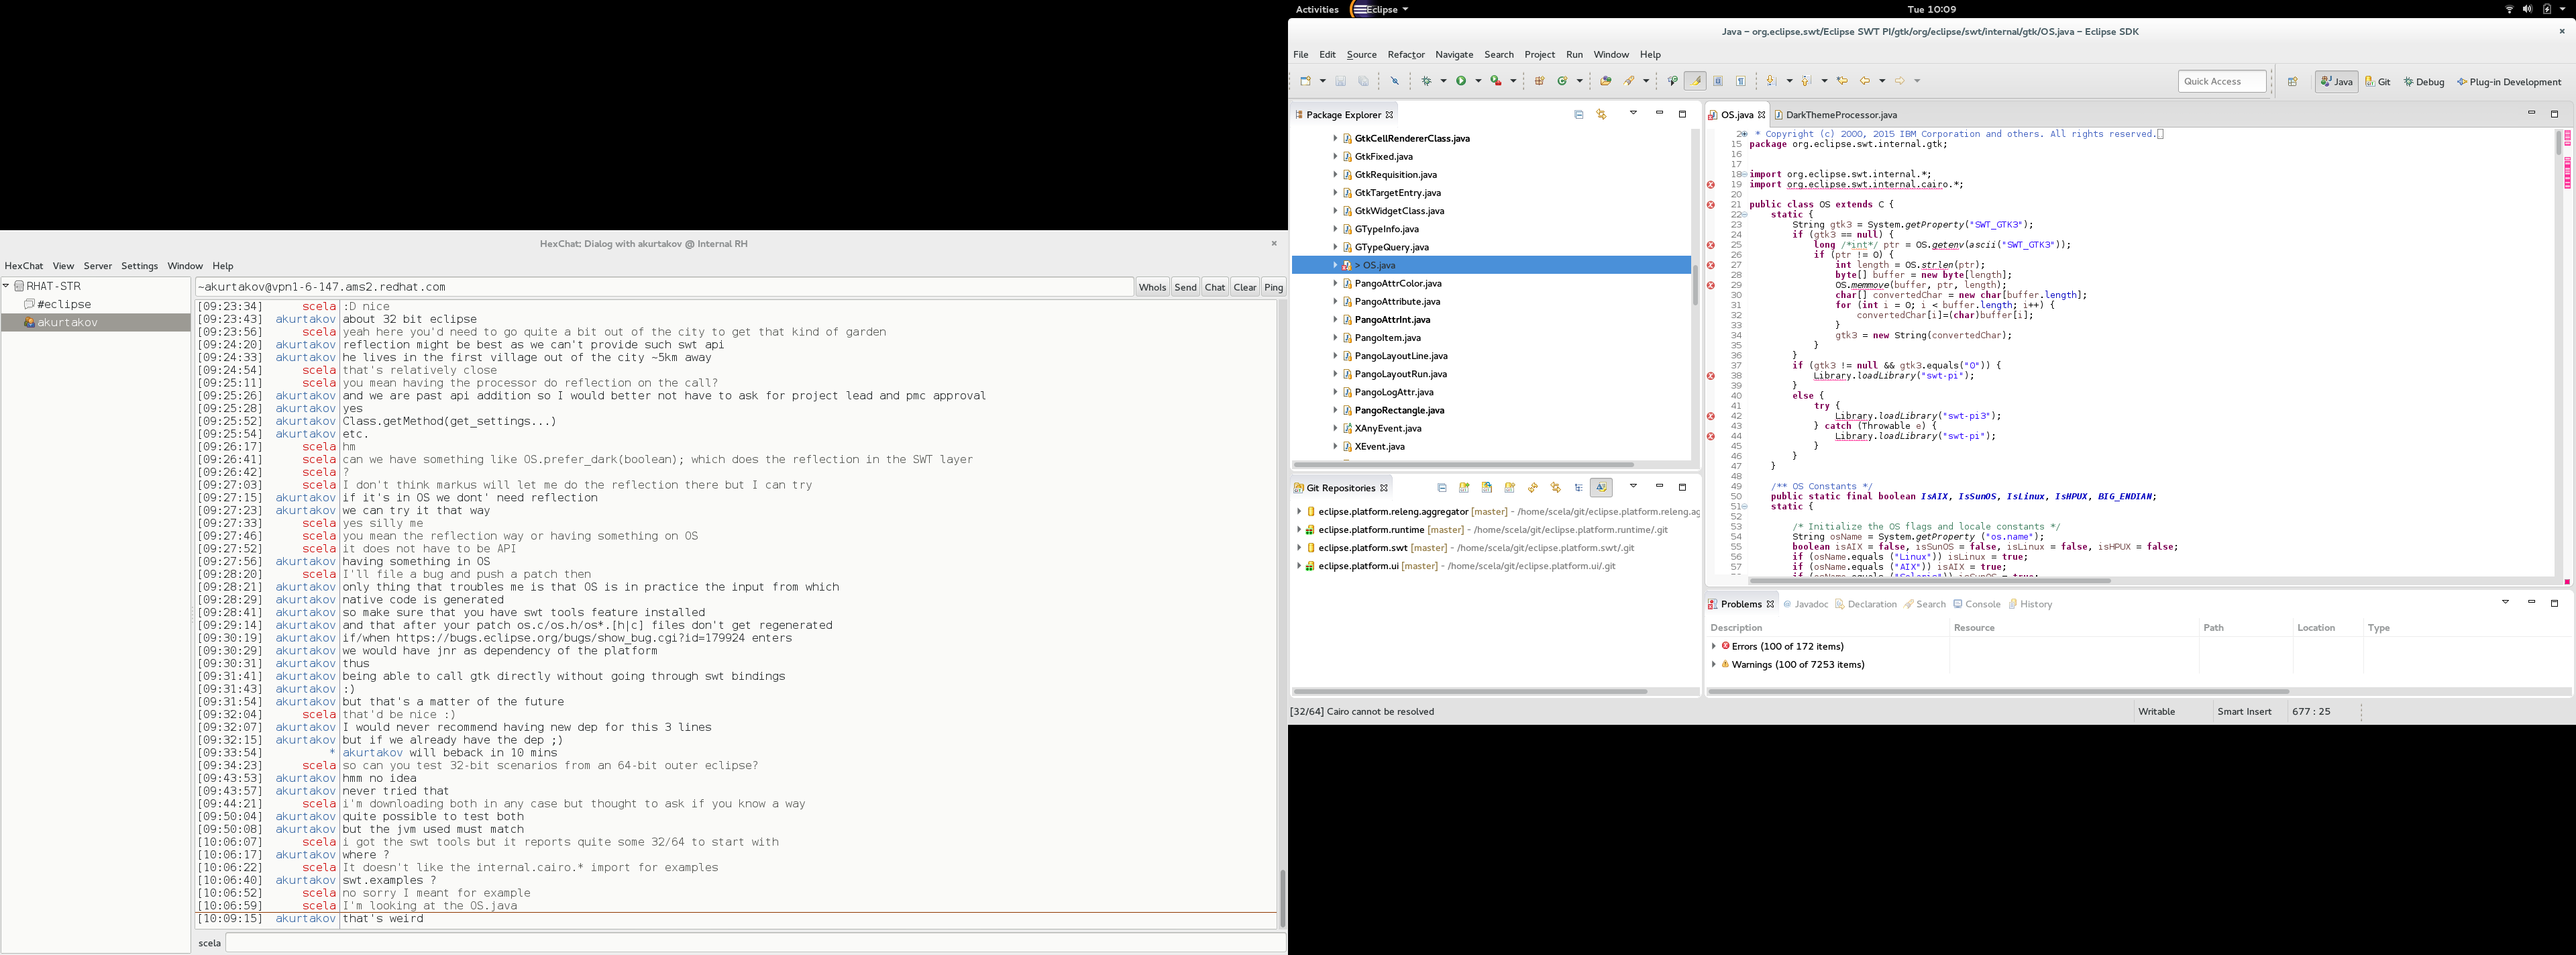This screenshot has width=2576, height=955.
Task: Toggle Link with Selection in Git Repositories
Action: pos(1556,488)
